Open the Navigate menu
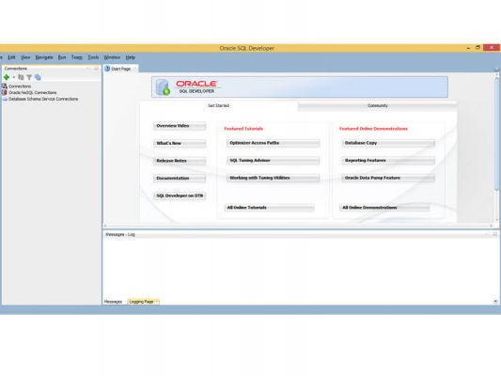The width and height of the screenshot is (501, 376). [44, 57]
